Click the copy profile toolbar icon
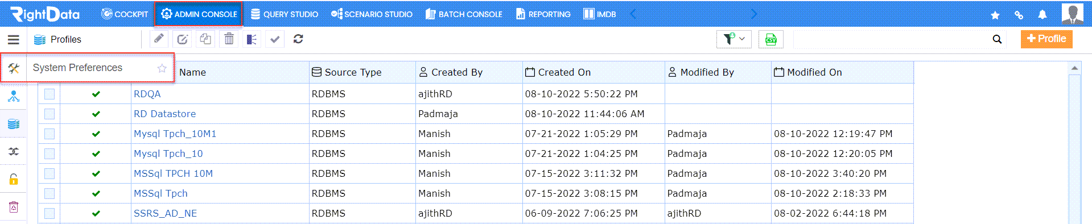The width and height of the screenshot is (1092, 224). pos(205,39)
